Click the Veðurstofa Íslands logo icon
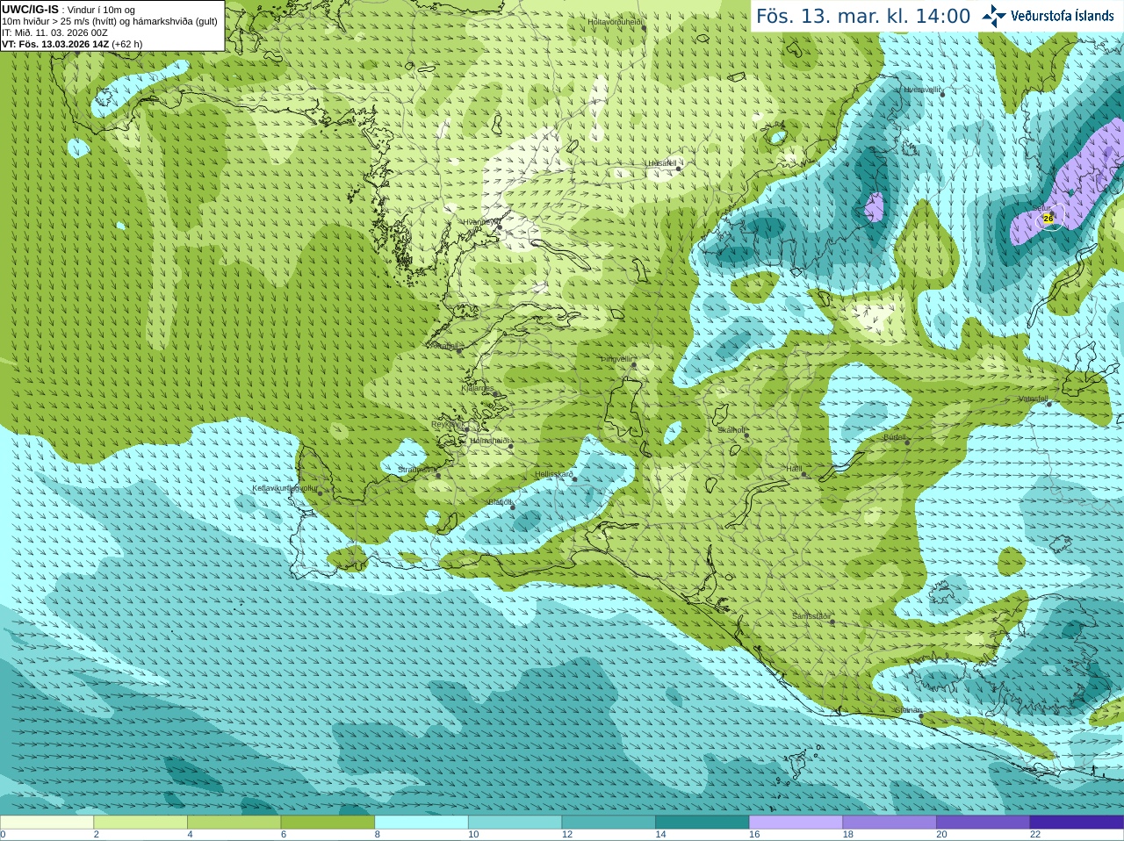Screen dimensions: 1124x841 pos(994,16)
